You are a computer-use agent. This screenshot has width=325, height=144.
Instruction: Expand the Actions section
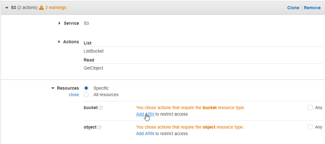tap(59, 42)
